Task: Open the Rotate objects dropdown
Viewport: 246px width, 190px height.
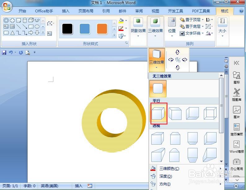Action: point(209,33)
